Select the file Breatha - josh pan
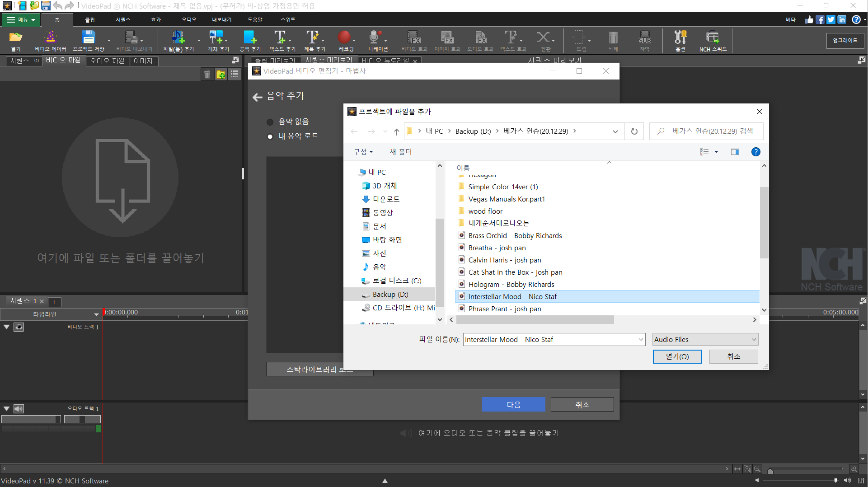The width and height of the screenshot is (868, 487). click(x=497, y=248)
